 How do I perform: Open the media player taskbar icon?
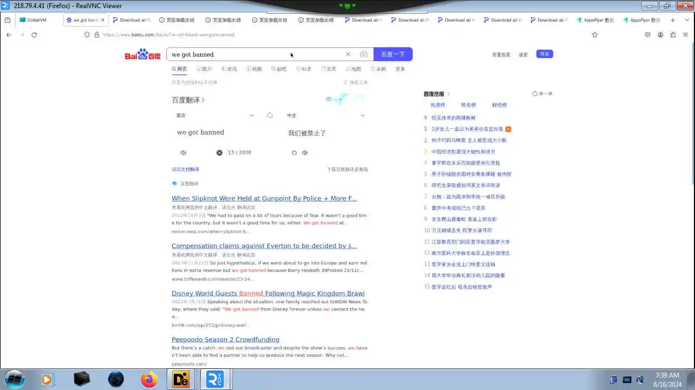pos(48,379)
